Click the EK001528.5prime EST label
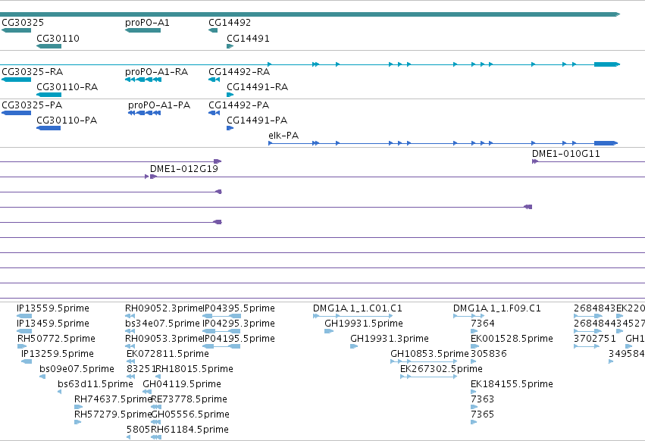 (x=512, y=339)
